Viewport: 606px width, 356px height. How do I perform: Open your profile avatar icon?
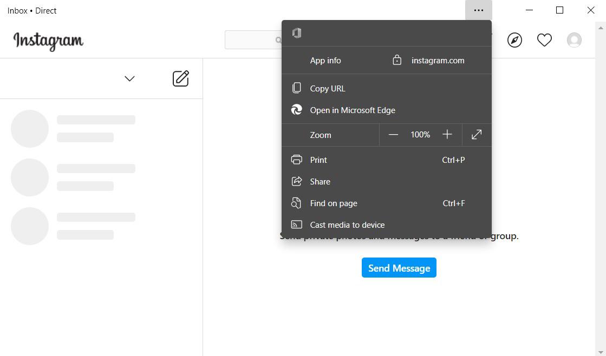pos(574,39)
